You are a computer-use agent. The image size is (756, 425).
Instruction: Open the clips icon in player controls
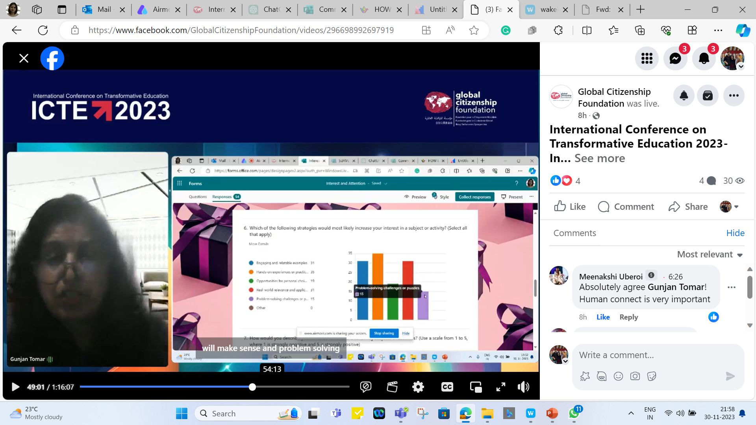[392, 387]
